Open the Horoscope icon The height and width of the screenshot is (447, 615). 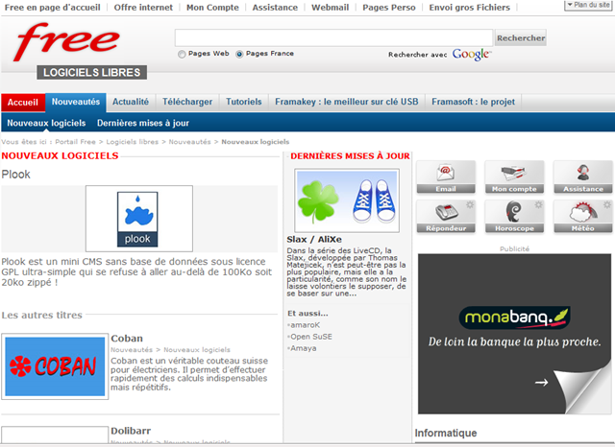514,217
